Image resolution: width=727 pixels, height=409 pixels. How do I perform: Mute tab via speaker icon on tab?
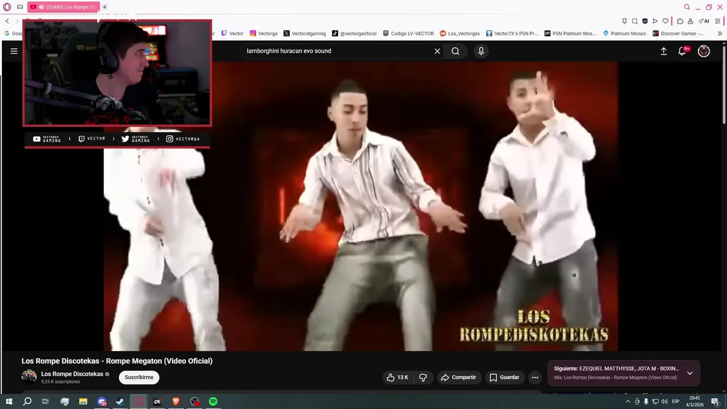point(41,7)
